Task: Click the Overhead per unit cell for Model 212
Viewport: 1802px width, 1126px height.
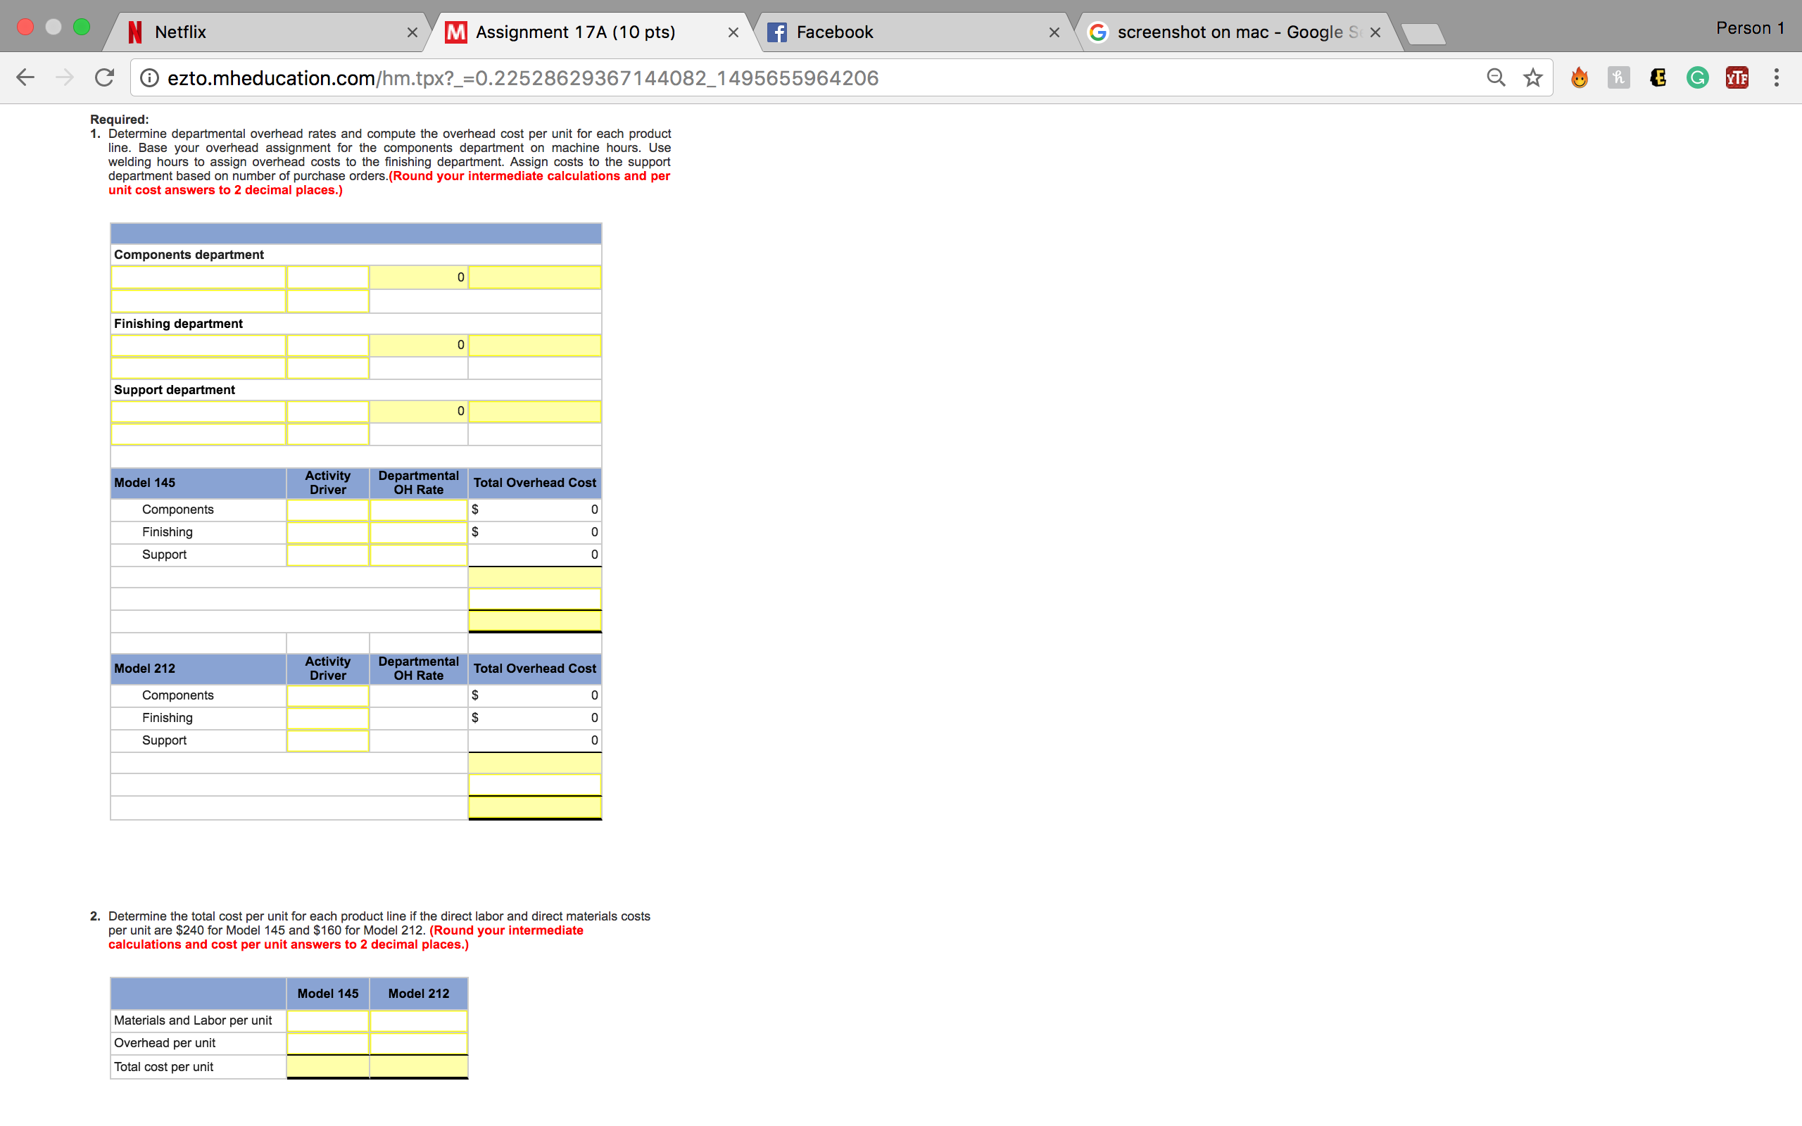Action: 419,1044
